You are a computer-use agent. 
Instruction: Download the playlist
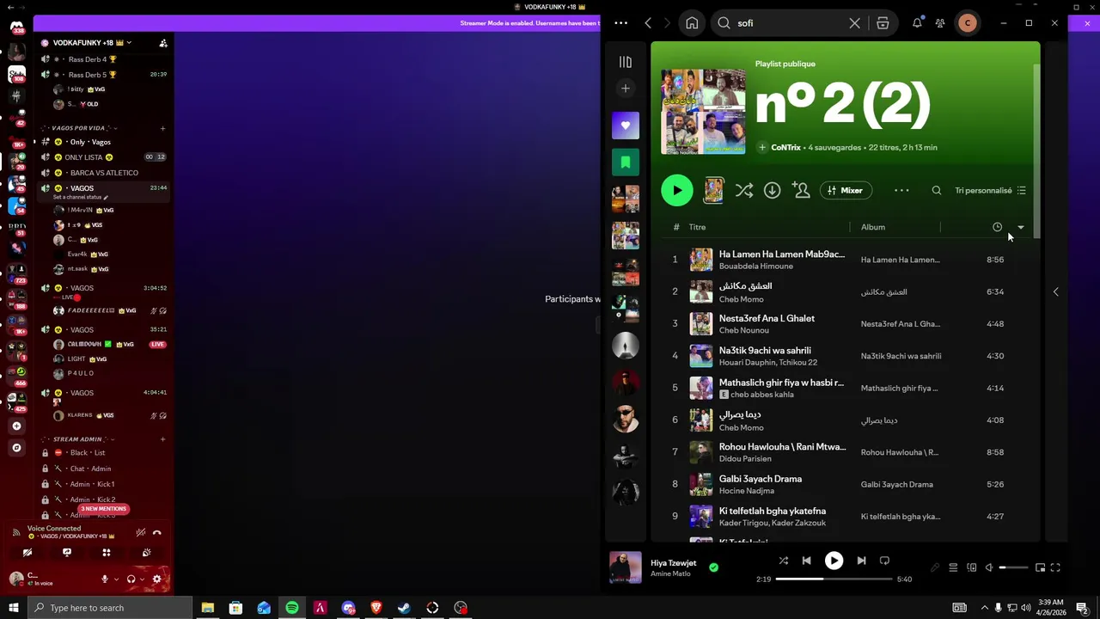pyautogui.click(x=773, y=191)
